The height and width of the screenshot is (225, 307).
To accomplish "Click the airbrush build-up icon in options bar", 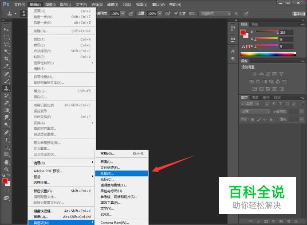I will [168, 13].
